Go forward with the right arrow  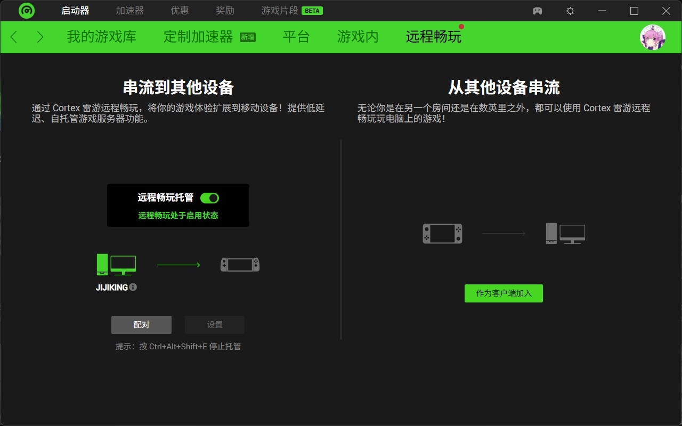40,37
